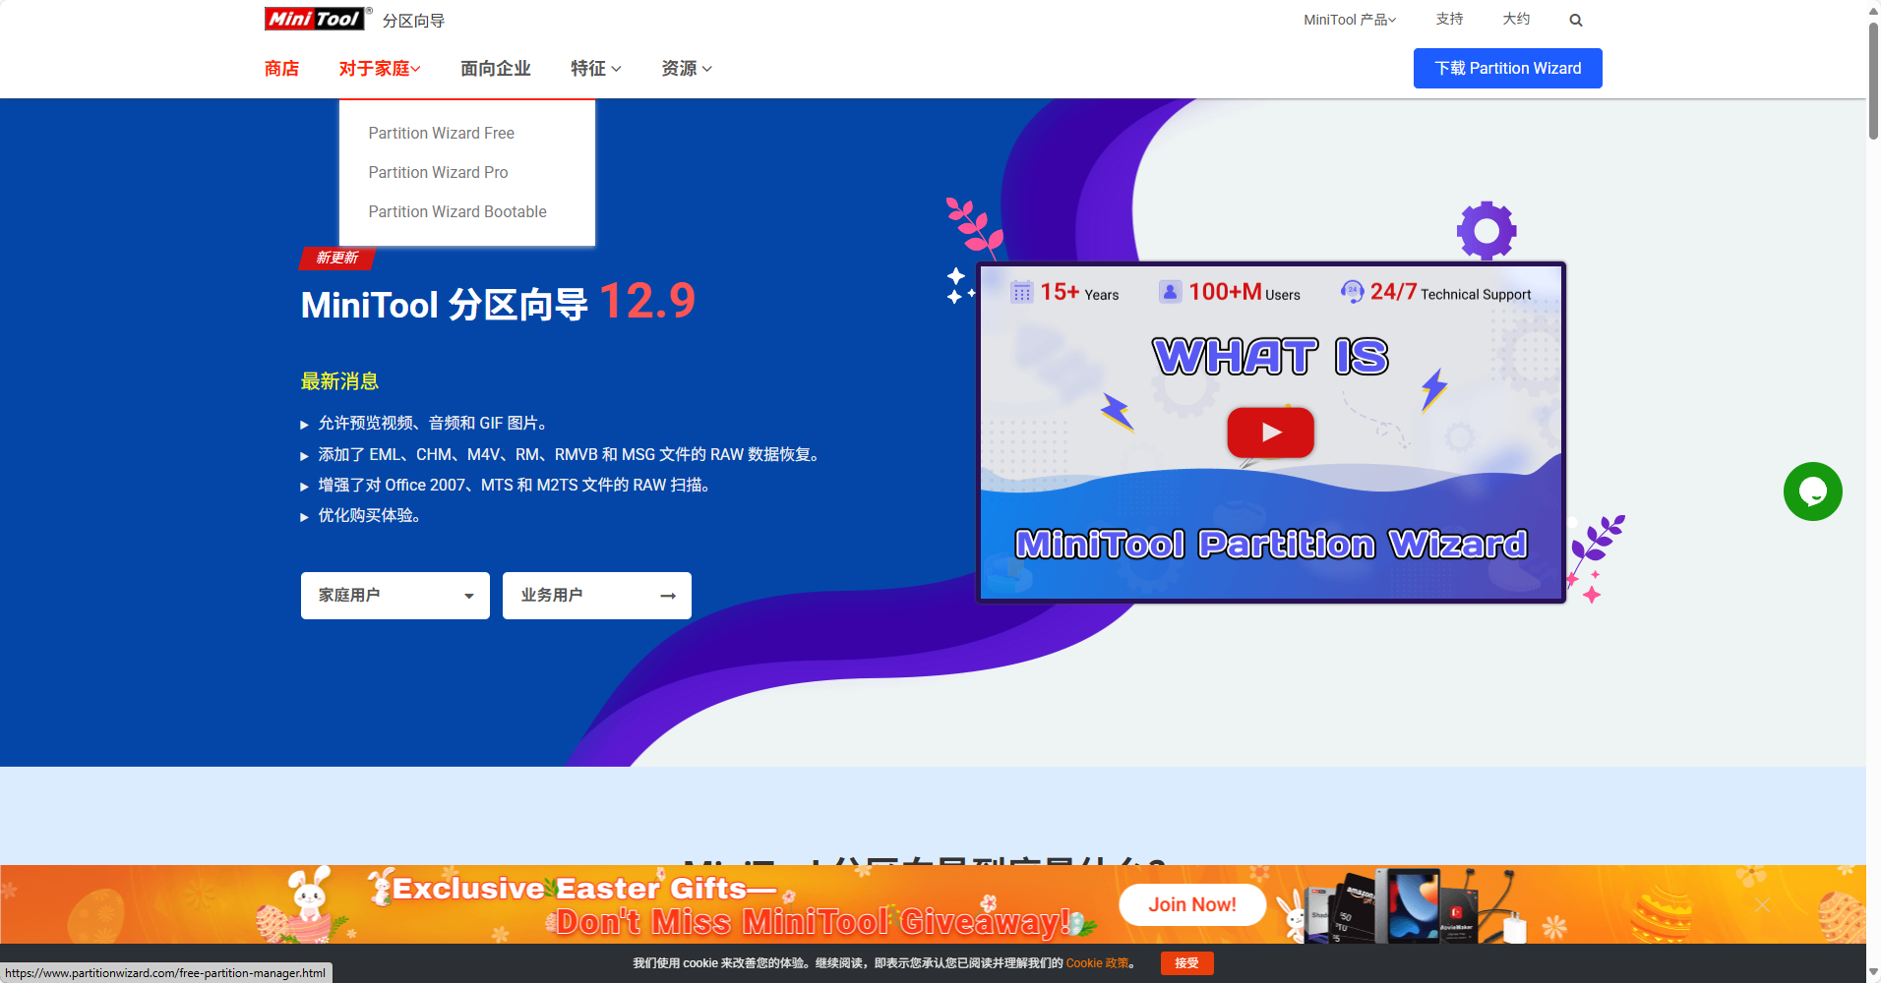Viewport: 1881px width, 983px height.
Task: Open the 家庭用户 dropdown button
Action: coord(395,596)
